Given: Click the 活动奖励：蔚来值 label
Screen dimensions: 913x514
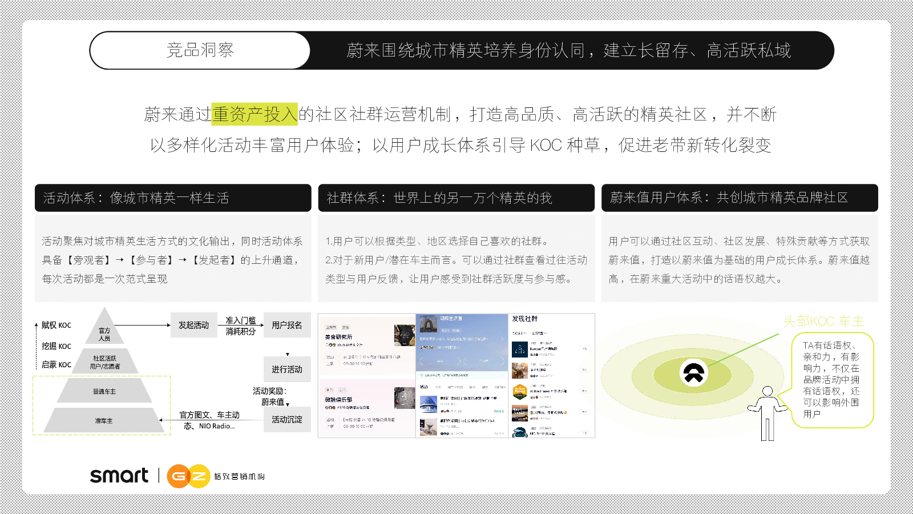Looking at the screenshot, I should [x=270, y=396].
